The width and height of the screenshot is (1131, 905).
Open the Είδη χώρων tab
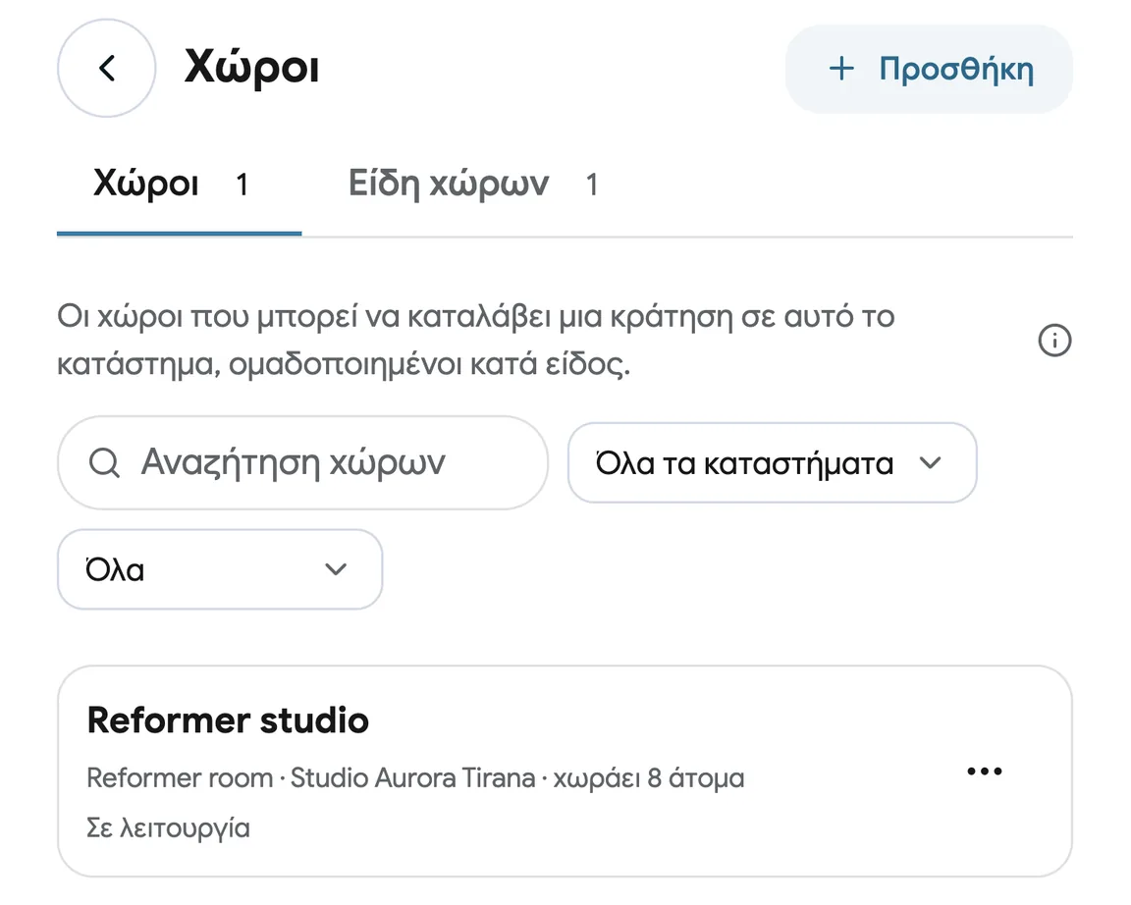pyautogui.click(x=473, y=186)
